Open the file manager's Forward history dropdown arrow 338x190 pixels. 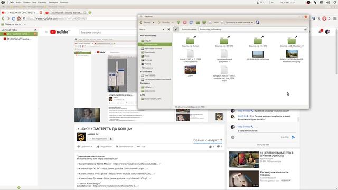pyautogui.click(x=173, y=22)
